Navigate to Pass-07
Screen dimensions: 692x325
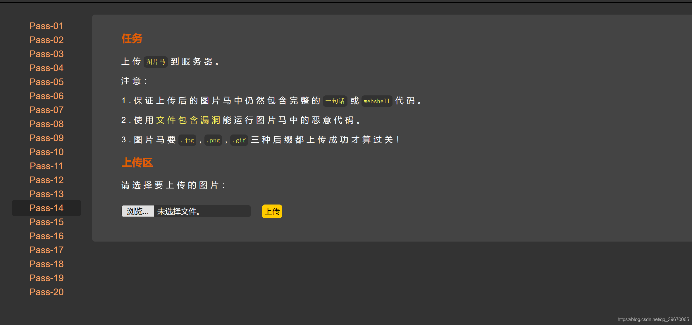(47, 110)
